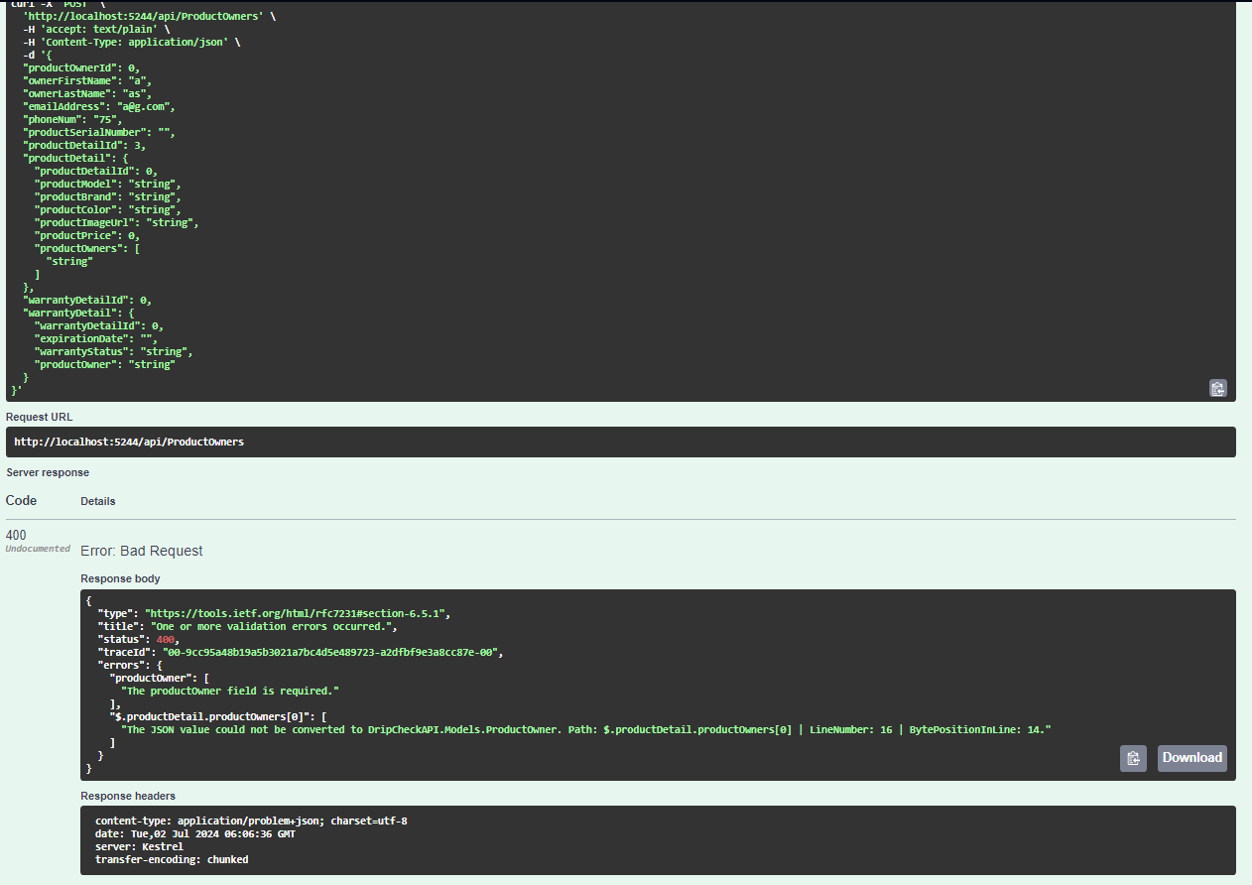Viewport: 1252px width, 885px height.
Task: Click the content-type response header line
Action: point(251,822)
